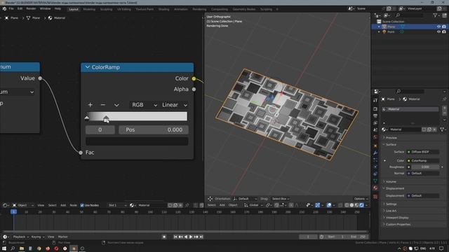Image resolution: width=449 pixels, height=252 pixels.
Task: Click the color stop index field 0
Action: (100, 130)
